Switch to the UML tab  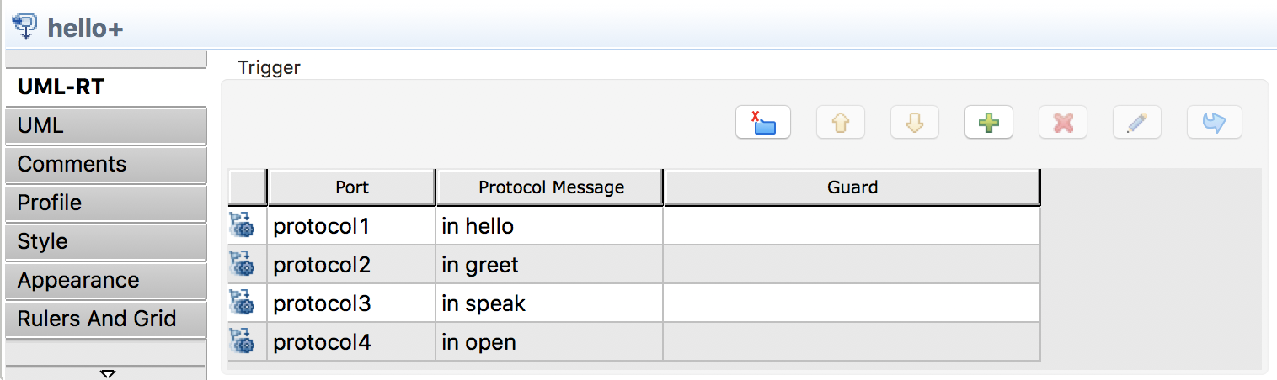click(x=105, y=126)
